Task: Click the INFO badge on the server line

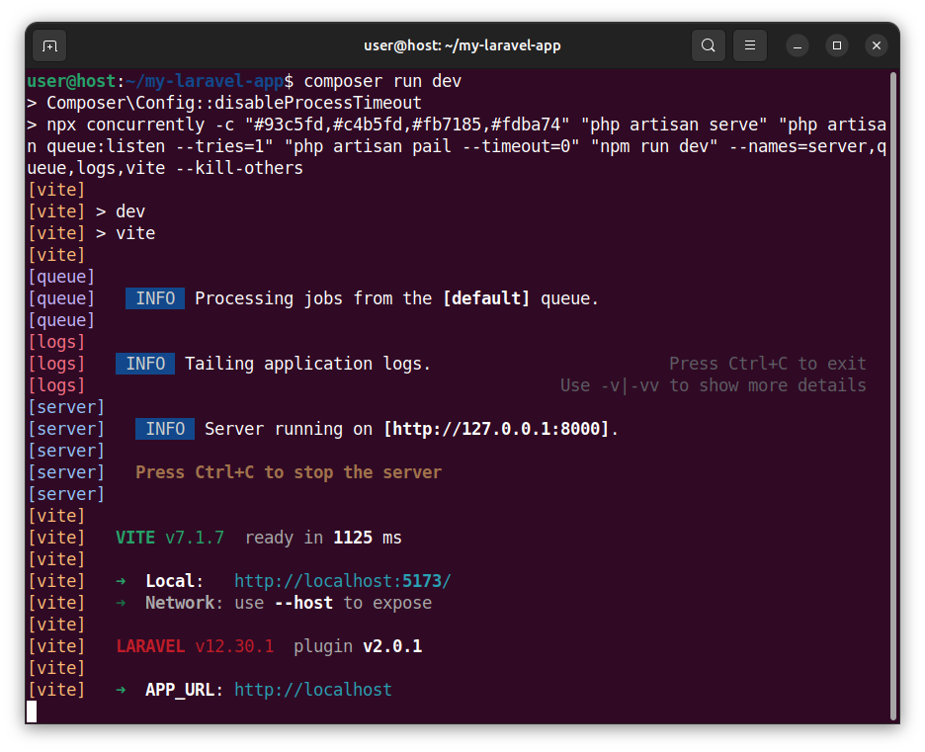Action: (x=165, y=429)
